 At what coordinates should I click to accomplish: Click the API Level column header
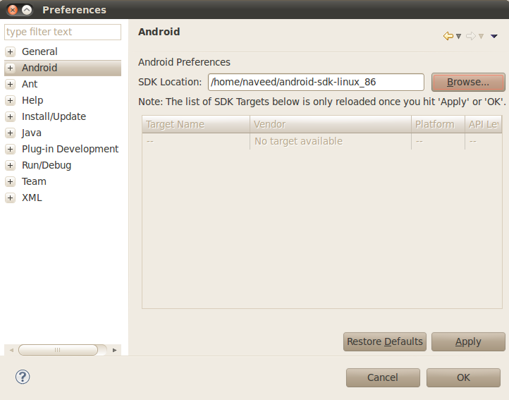484,124
